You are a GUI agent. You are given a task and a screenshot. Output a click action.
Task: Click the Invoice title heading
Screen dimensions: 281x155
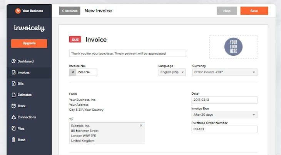(96, 40)
